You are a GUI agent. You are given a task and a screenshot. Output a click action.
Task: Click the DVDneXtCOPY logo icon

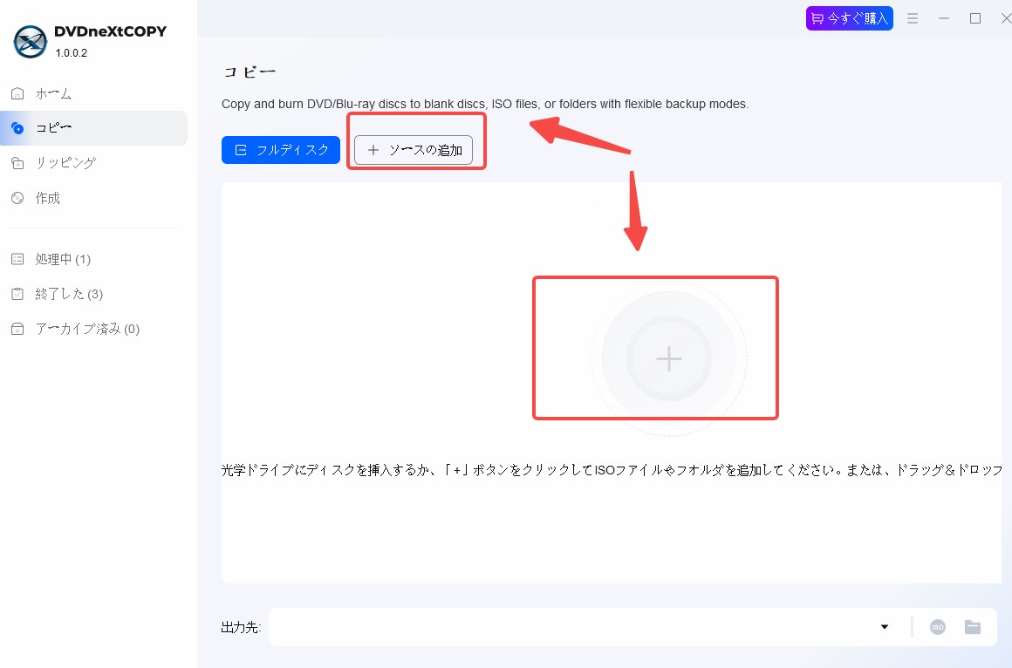point(31,42)
